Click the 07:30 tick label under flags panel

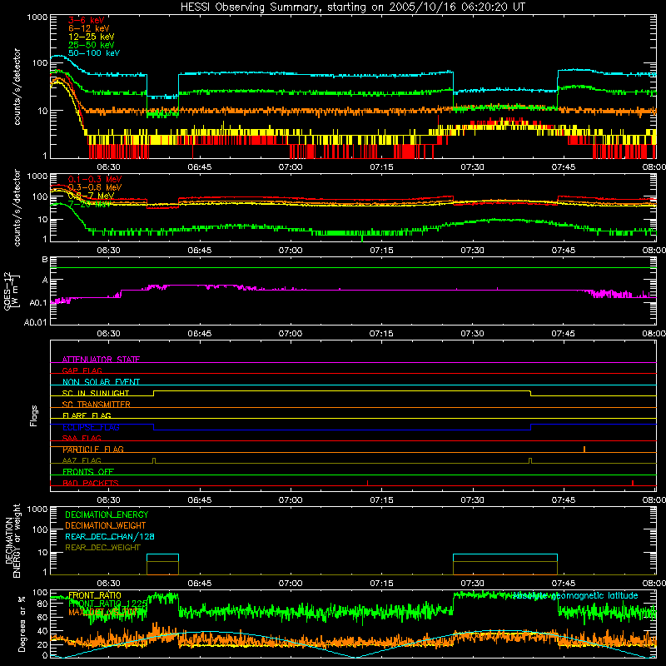[472, 500]
